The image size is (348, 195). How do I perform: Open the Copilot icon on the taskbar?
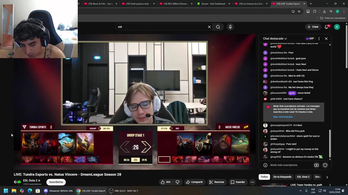(x=22, y=191)
